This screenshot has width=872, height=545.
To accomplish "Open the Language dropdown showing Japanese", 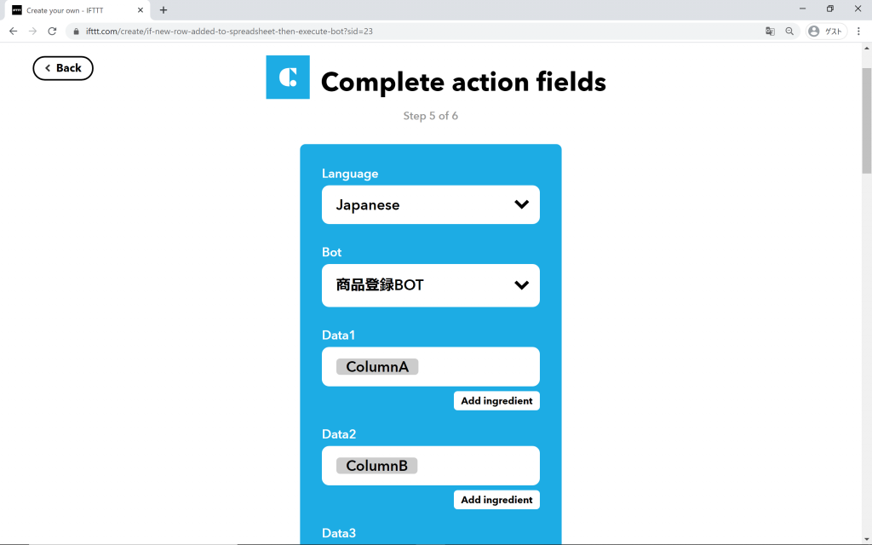I will [430, 204].
